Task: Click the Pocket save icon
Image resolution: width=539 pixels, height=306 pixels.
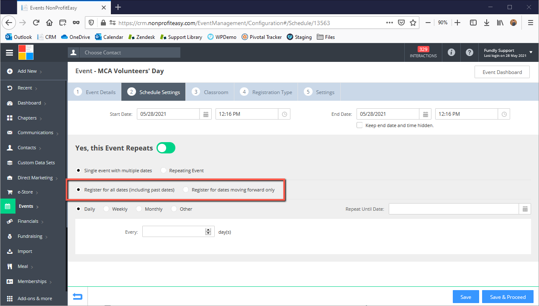Action: tap(401, 23)
